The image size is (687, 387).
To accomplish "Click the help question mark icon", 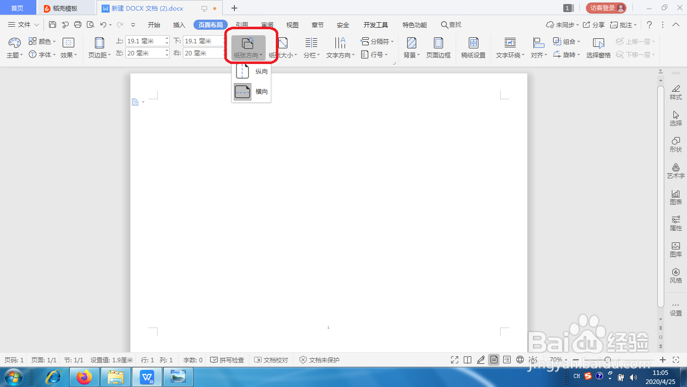I will point(649,25).
